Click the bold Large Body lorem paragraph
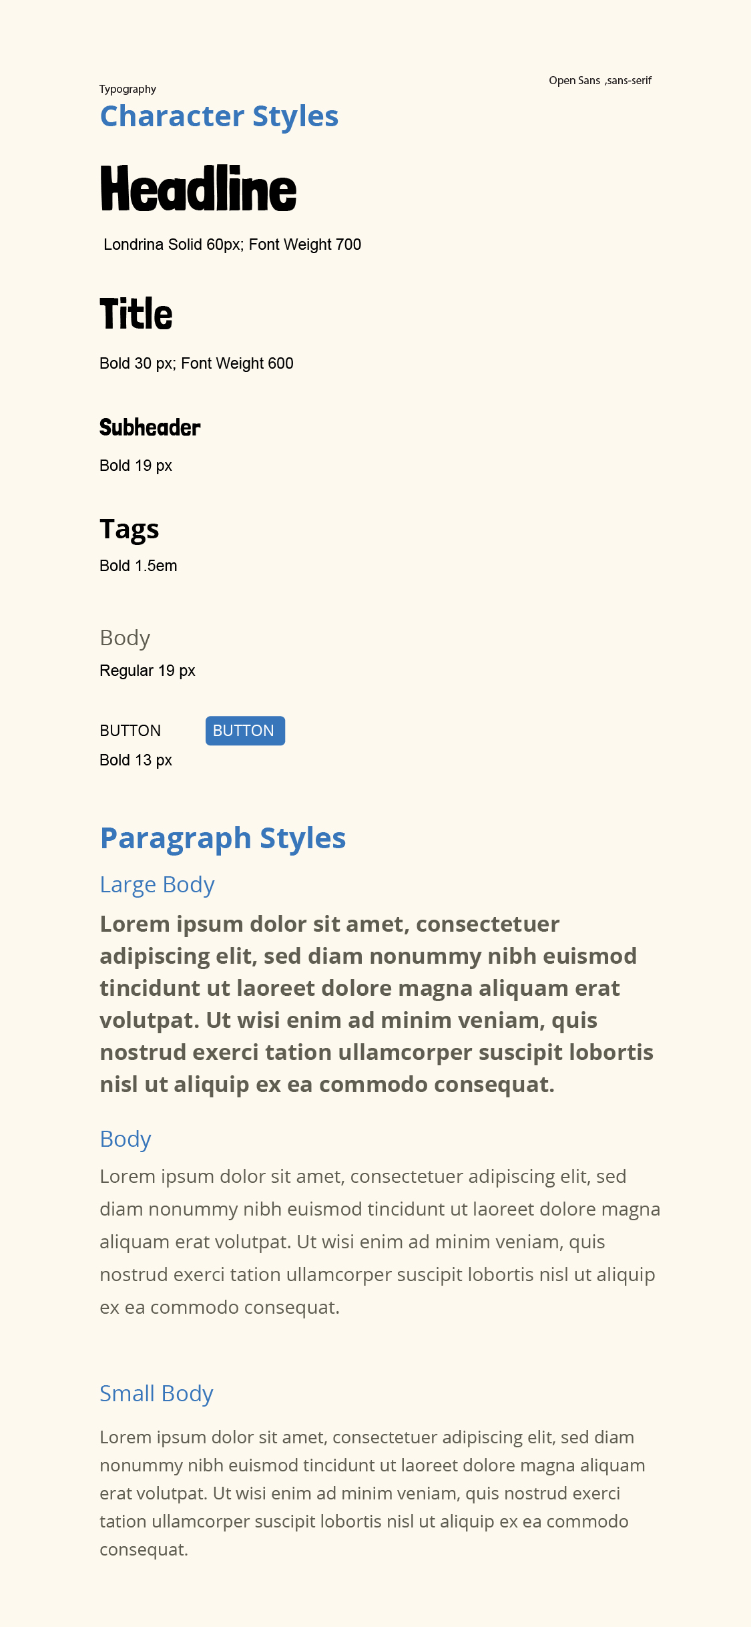 (377, 1005)
